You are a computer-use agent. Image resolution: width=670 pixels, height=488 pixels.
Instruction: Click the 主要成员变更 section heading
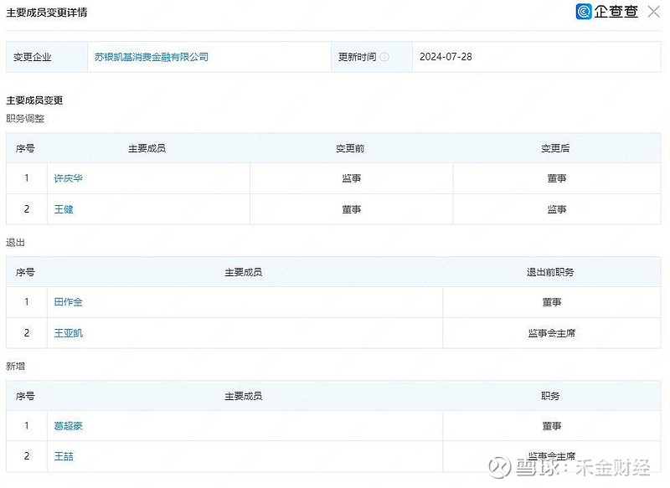(34, 100)
